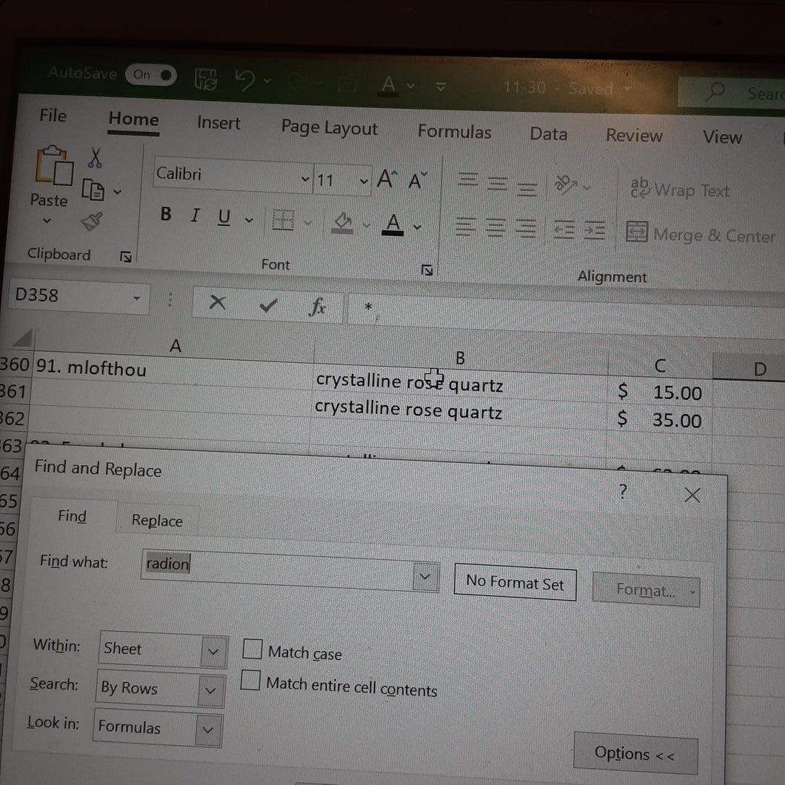This screenshot has width=785, height=785.
Task: Click the Paste clipboard icon
Action: click(53, 165)
